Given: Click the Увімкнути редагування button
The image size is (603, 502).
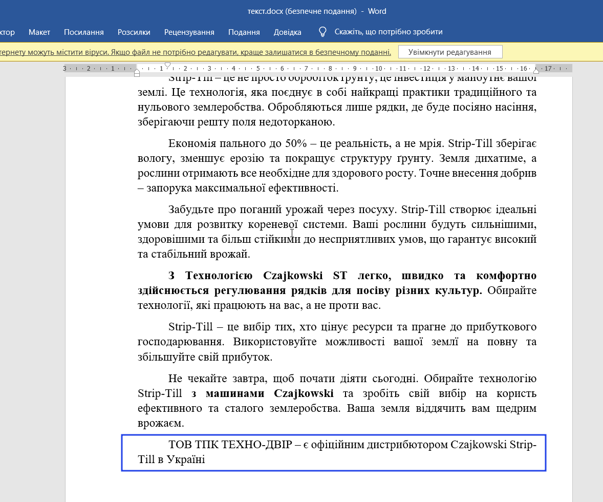Looking at the screenshot, I should [x=450, y=52].
